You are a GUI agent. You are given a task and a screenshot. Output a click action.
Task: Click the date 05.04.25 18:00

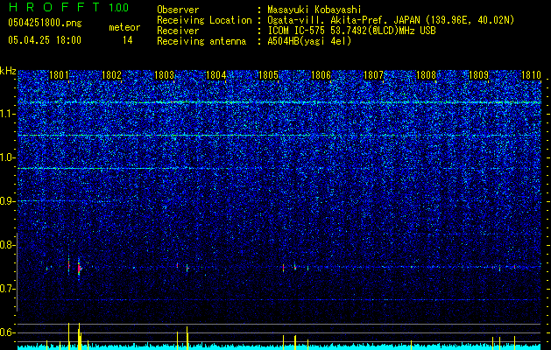[45, 40]
